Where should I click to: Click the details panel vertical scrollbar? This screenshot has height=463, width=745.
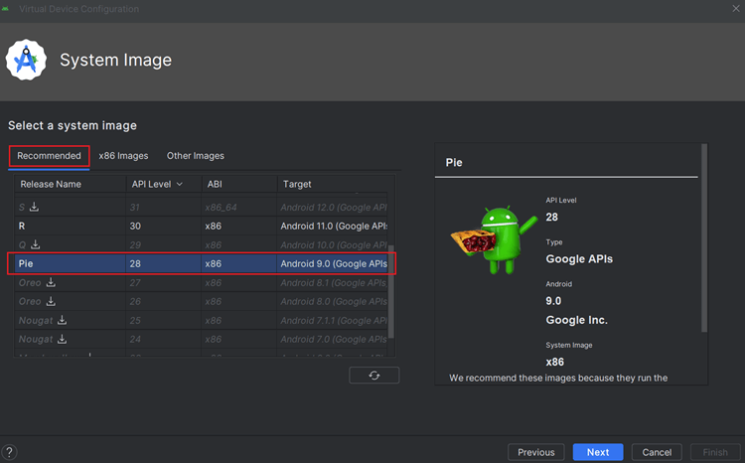tap(704, 237)
